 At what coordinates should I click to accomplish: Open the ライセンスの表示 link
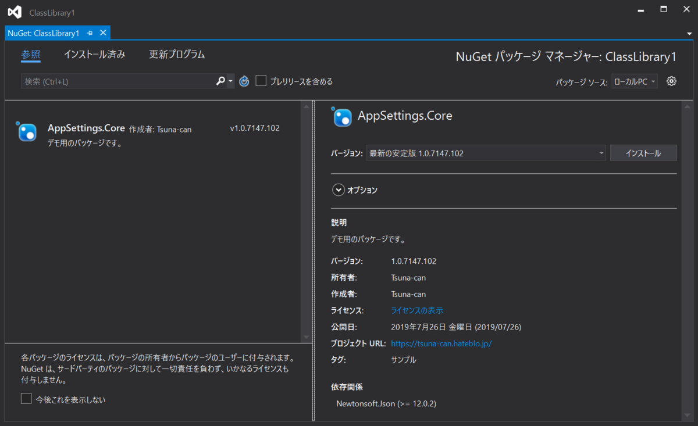416,310
